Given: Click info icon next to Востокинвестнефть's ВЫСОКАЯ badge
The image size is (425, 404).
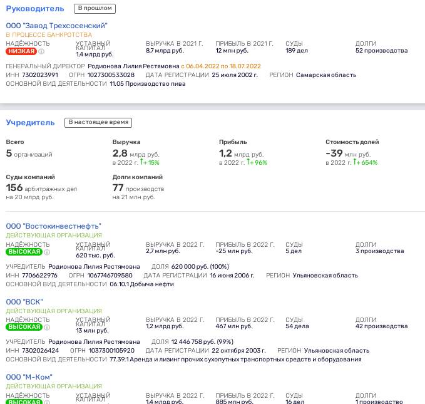Looking at the screenshot, I should click(x=47, y=252).
